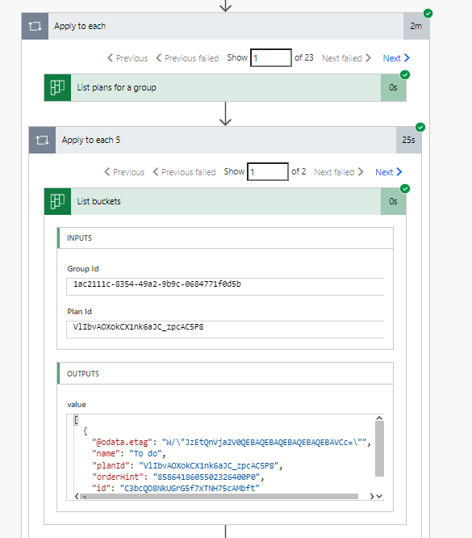Click the "orderHint" line in the output

coord(178,477)
